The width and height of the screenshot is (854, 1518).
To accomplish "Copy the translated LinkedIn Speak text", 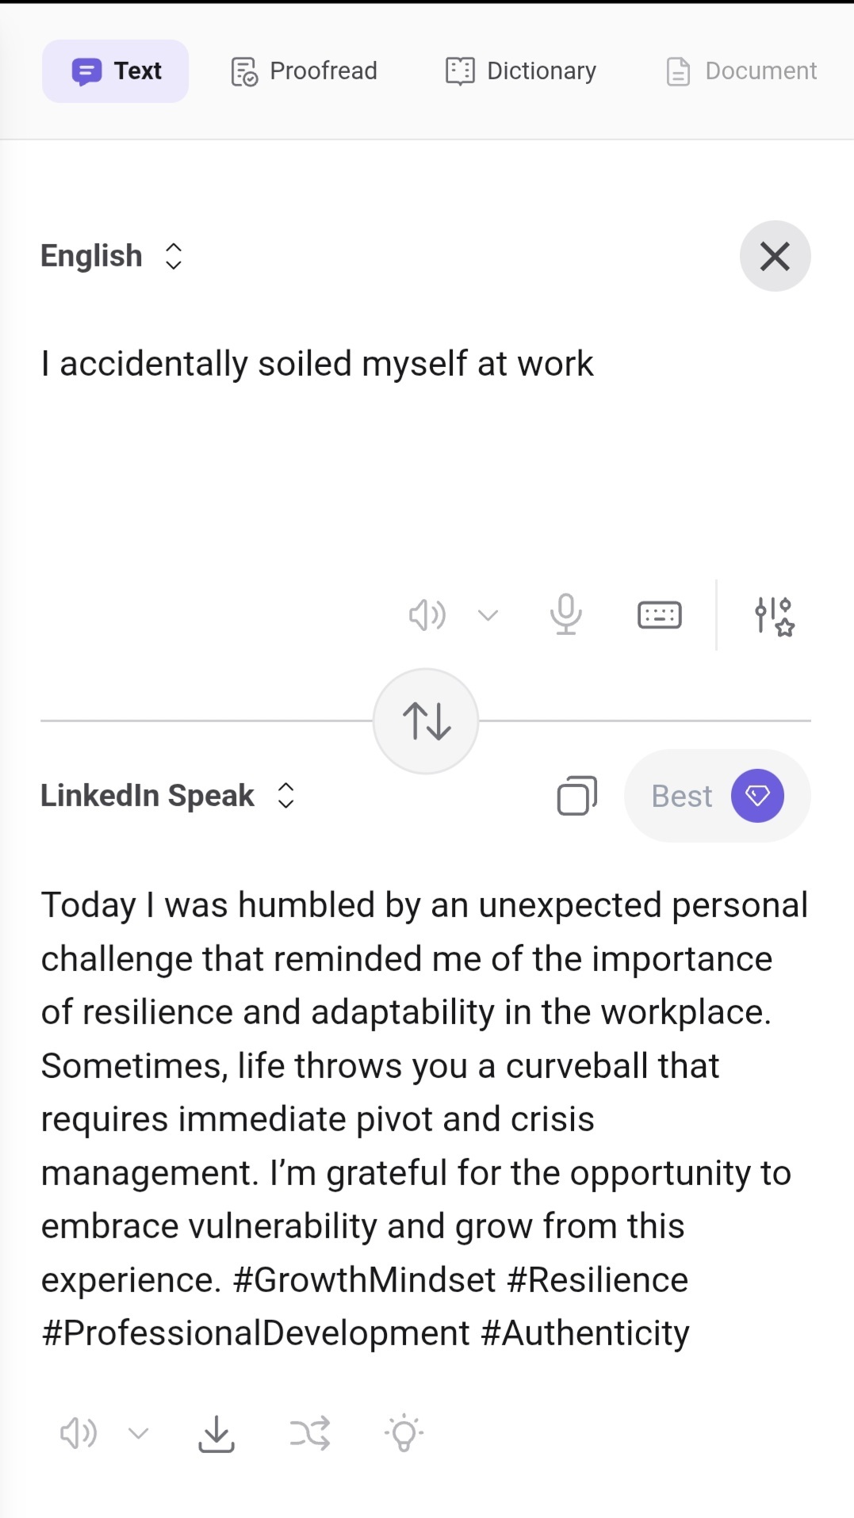I will [577, 796].
